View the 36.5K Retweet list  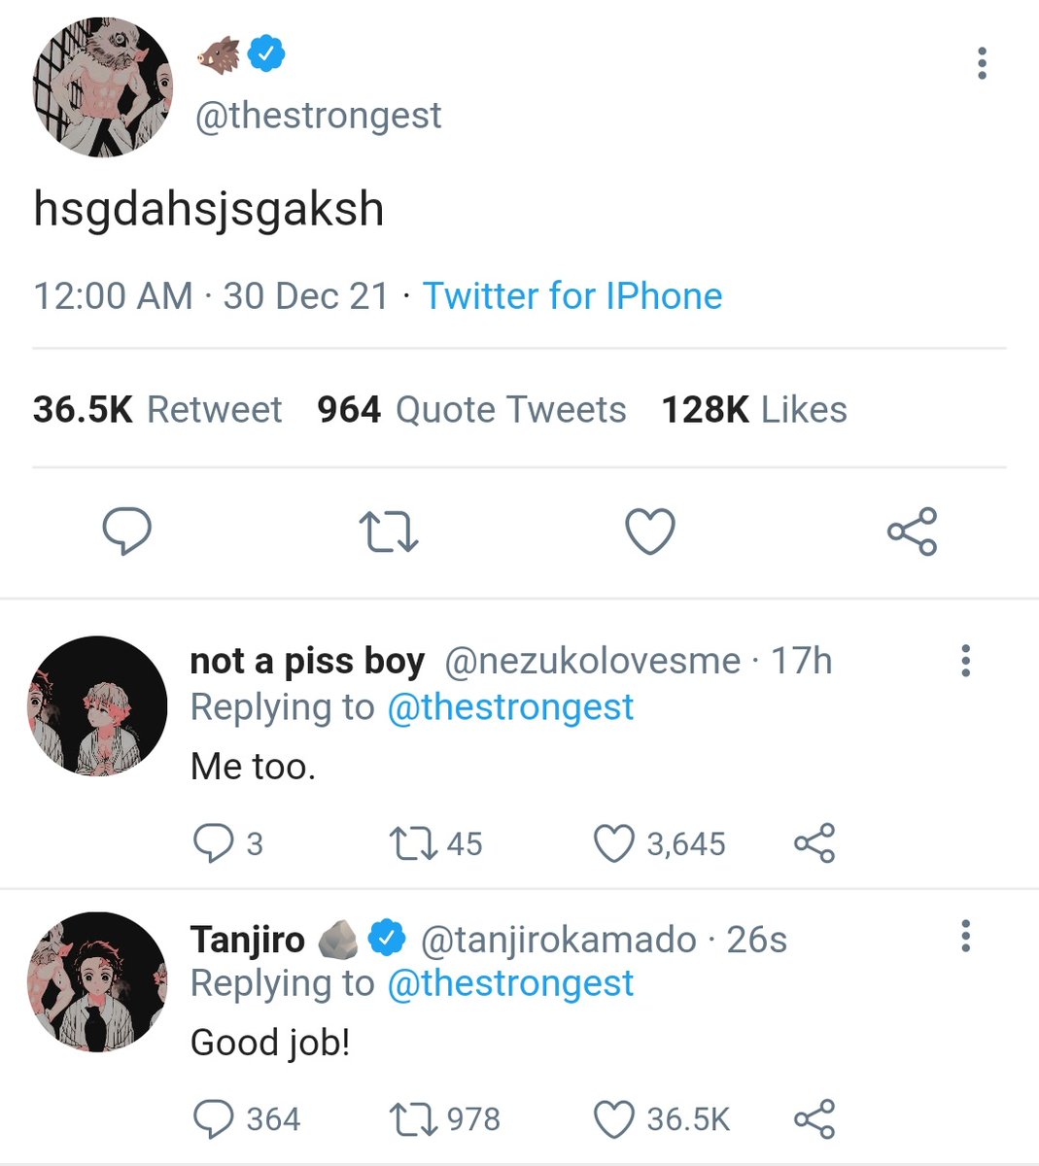point(157,409)
